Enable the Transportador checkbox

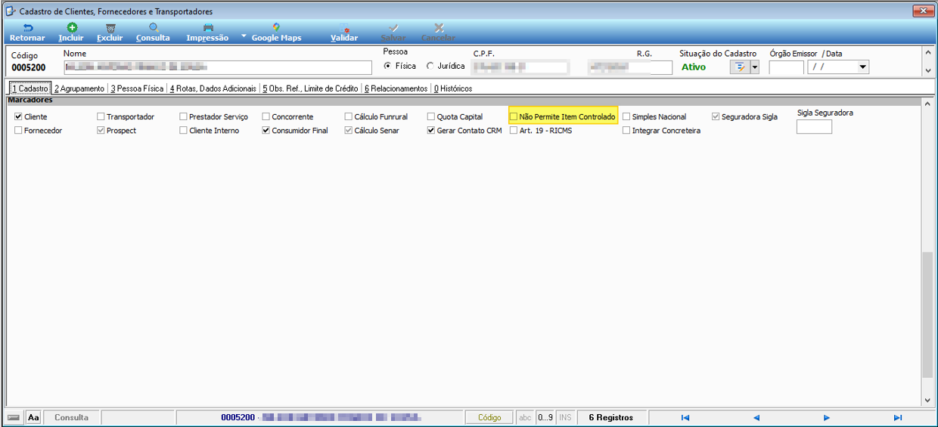click(x=101, y=117)
